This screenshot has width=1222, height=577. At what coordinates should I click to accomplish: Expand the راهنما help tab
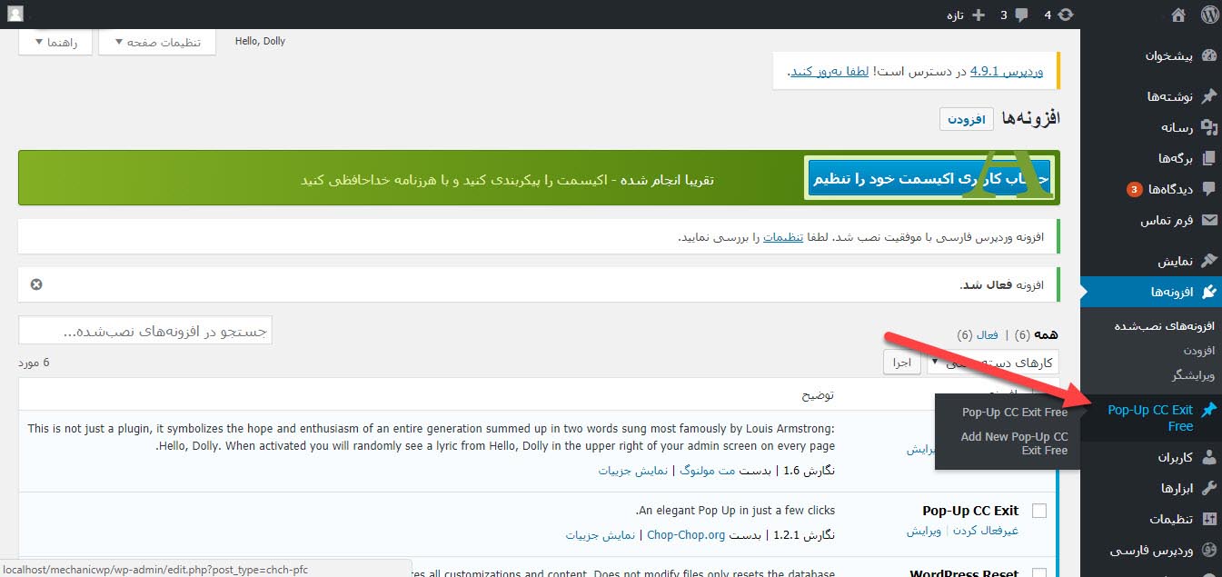click(x=55, y=42)
